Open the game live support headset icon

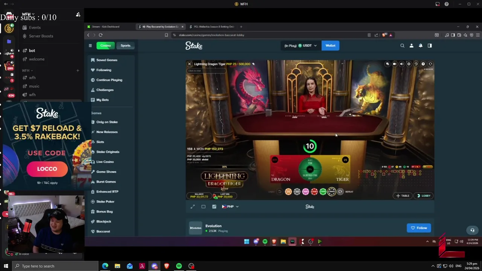tap(430, 64)
